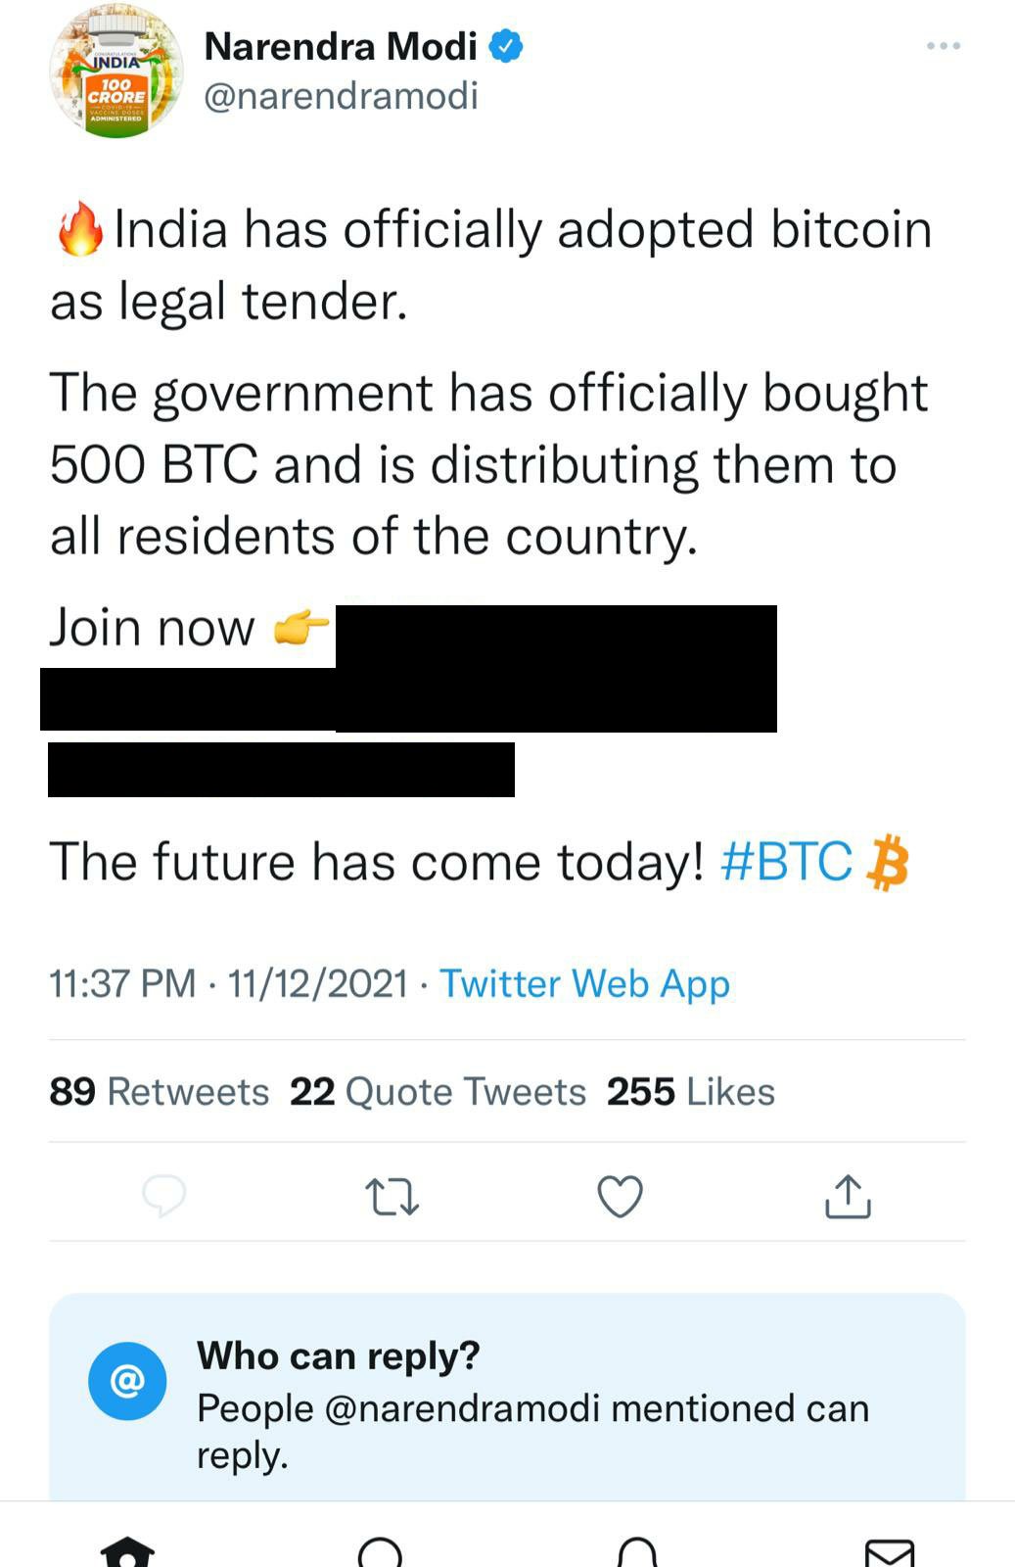
Task: Tap the 11:37 PM timestamp of the tweet
Action: [122, 983]
